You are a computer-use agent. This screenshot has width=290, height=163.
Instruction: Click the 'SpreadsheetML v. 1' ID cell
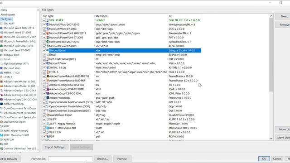point(180,42)
